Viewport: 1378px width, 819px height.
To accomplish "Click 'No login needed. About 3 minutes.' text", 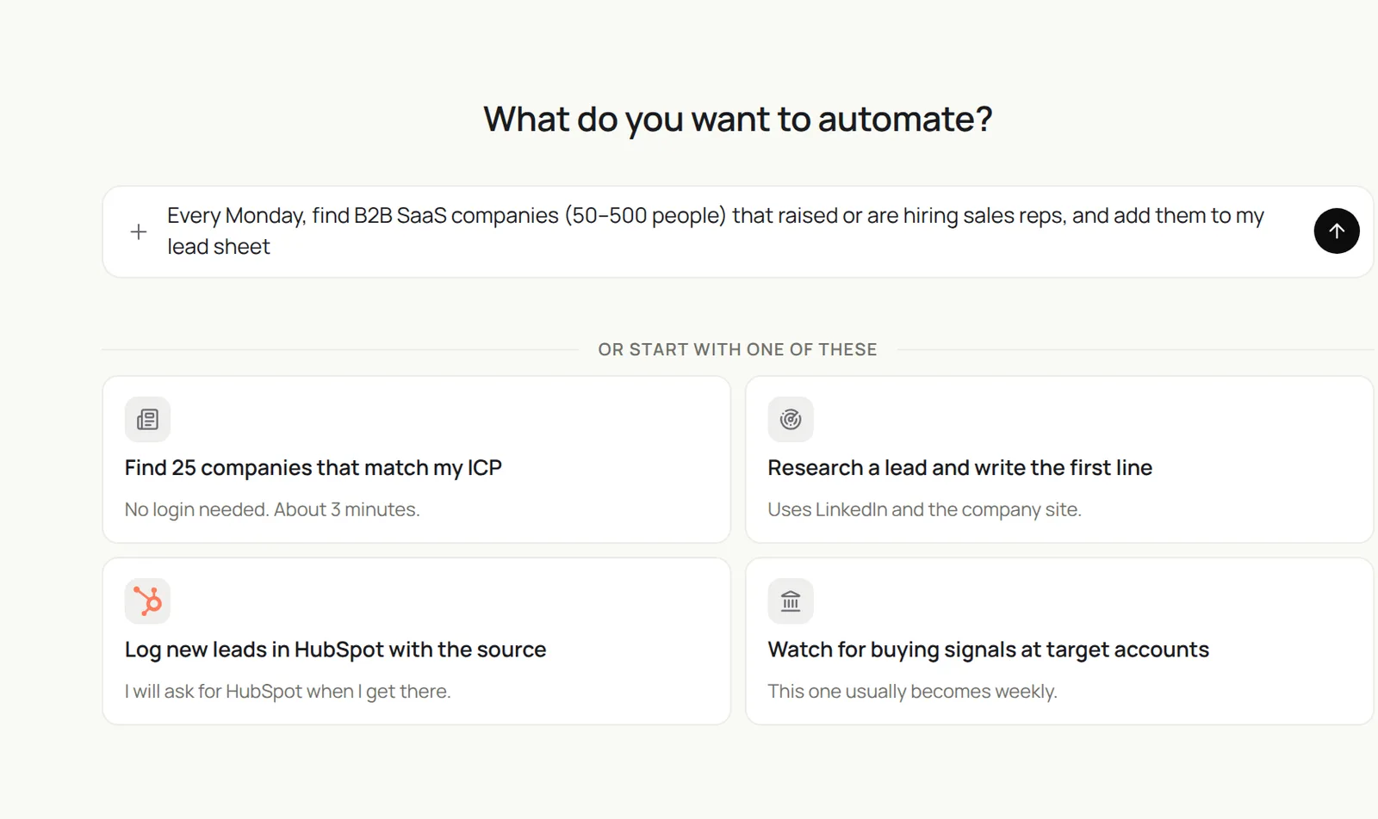I will tap(272, 509).
